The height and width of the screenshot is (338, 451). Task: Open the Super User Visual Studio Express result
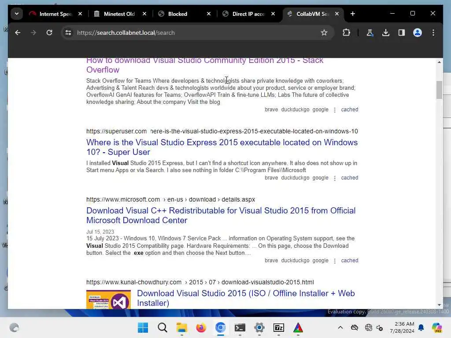222,147
